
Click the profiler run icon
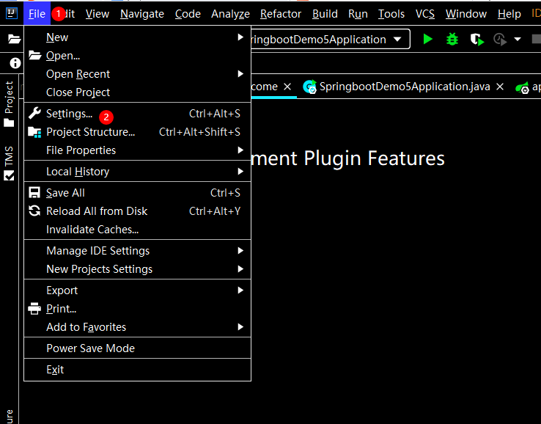click(x=500, y=40)
